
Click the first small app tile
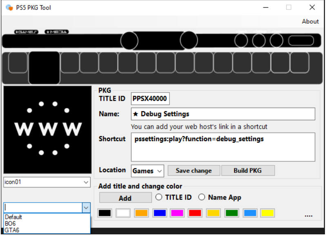[x=18, y=62]
